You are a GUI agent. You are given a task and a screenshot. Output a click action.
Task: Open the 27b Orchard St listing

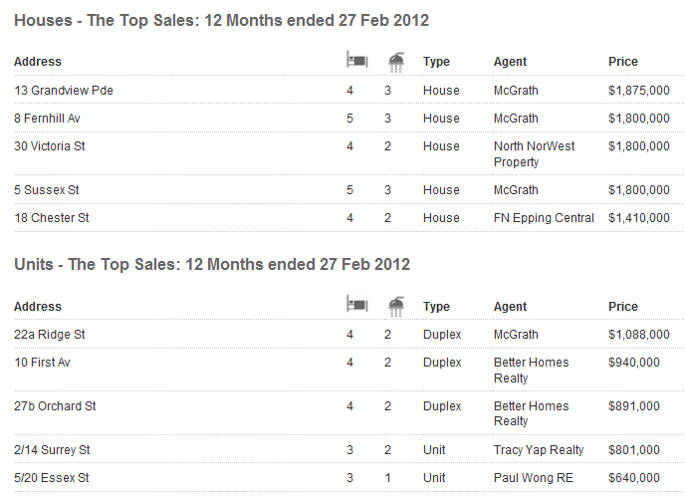tap(55, 406)
